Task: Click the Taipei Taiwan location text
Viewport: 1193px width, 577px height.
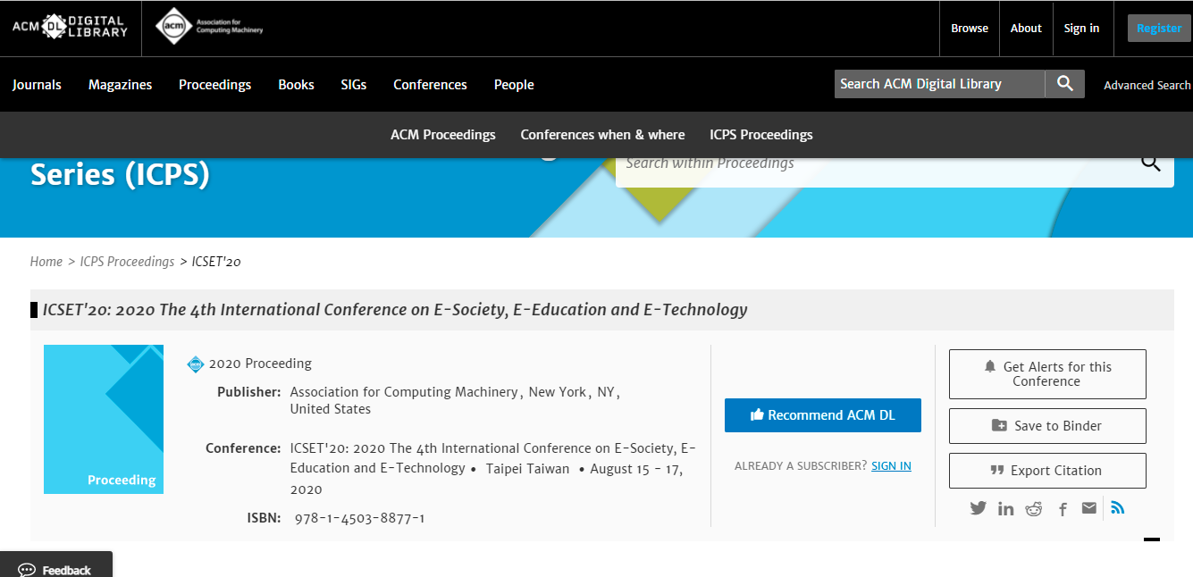Action: coord(527,468)
